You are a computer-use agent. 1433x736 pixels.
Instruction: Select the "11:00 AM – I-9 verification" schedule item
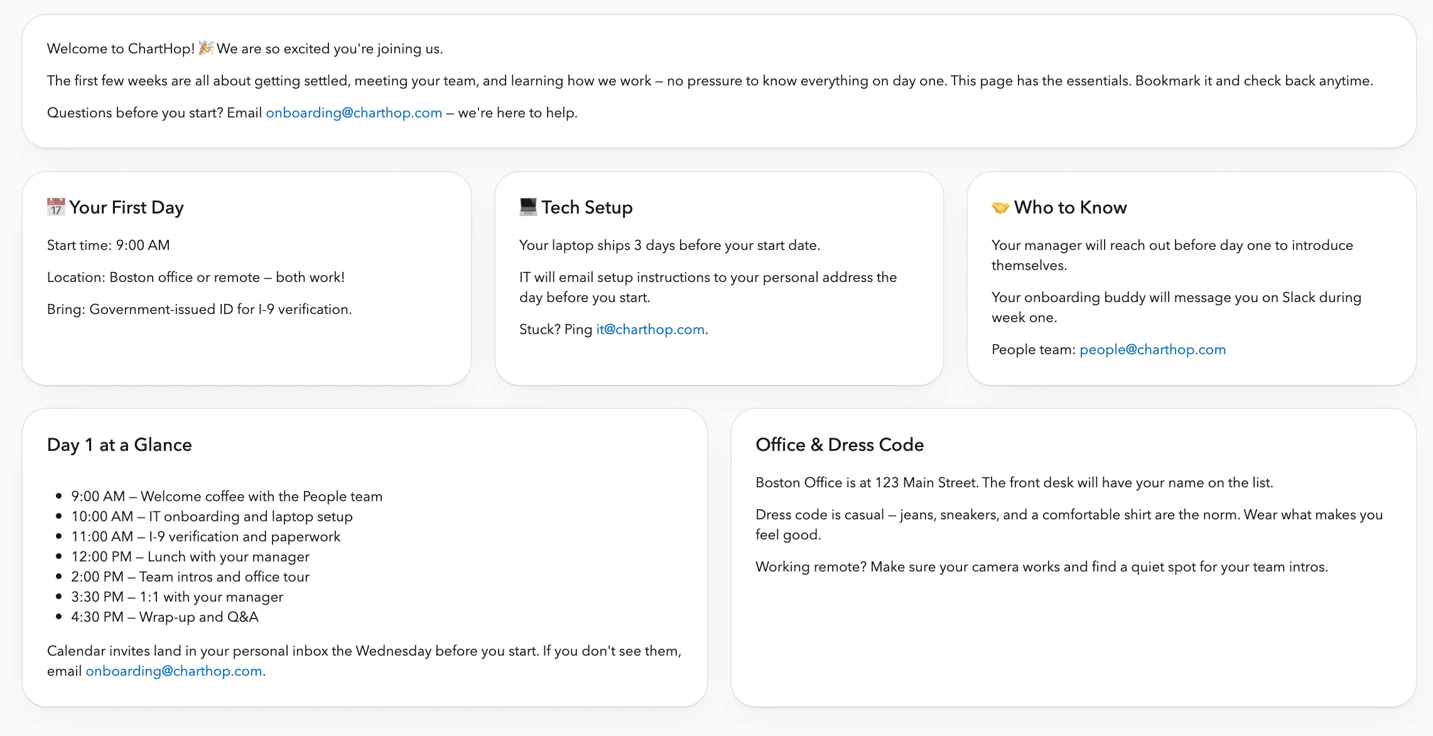coord(205,536)
